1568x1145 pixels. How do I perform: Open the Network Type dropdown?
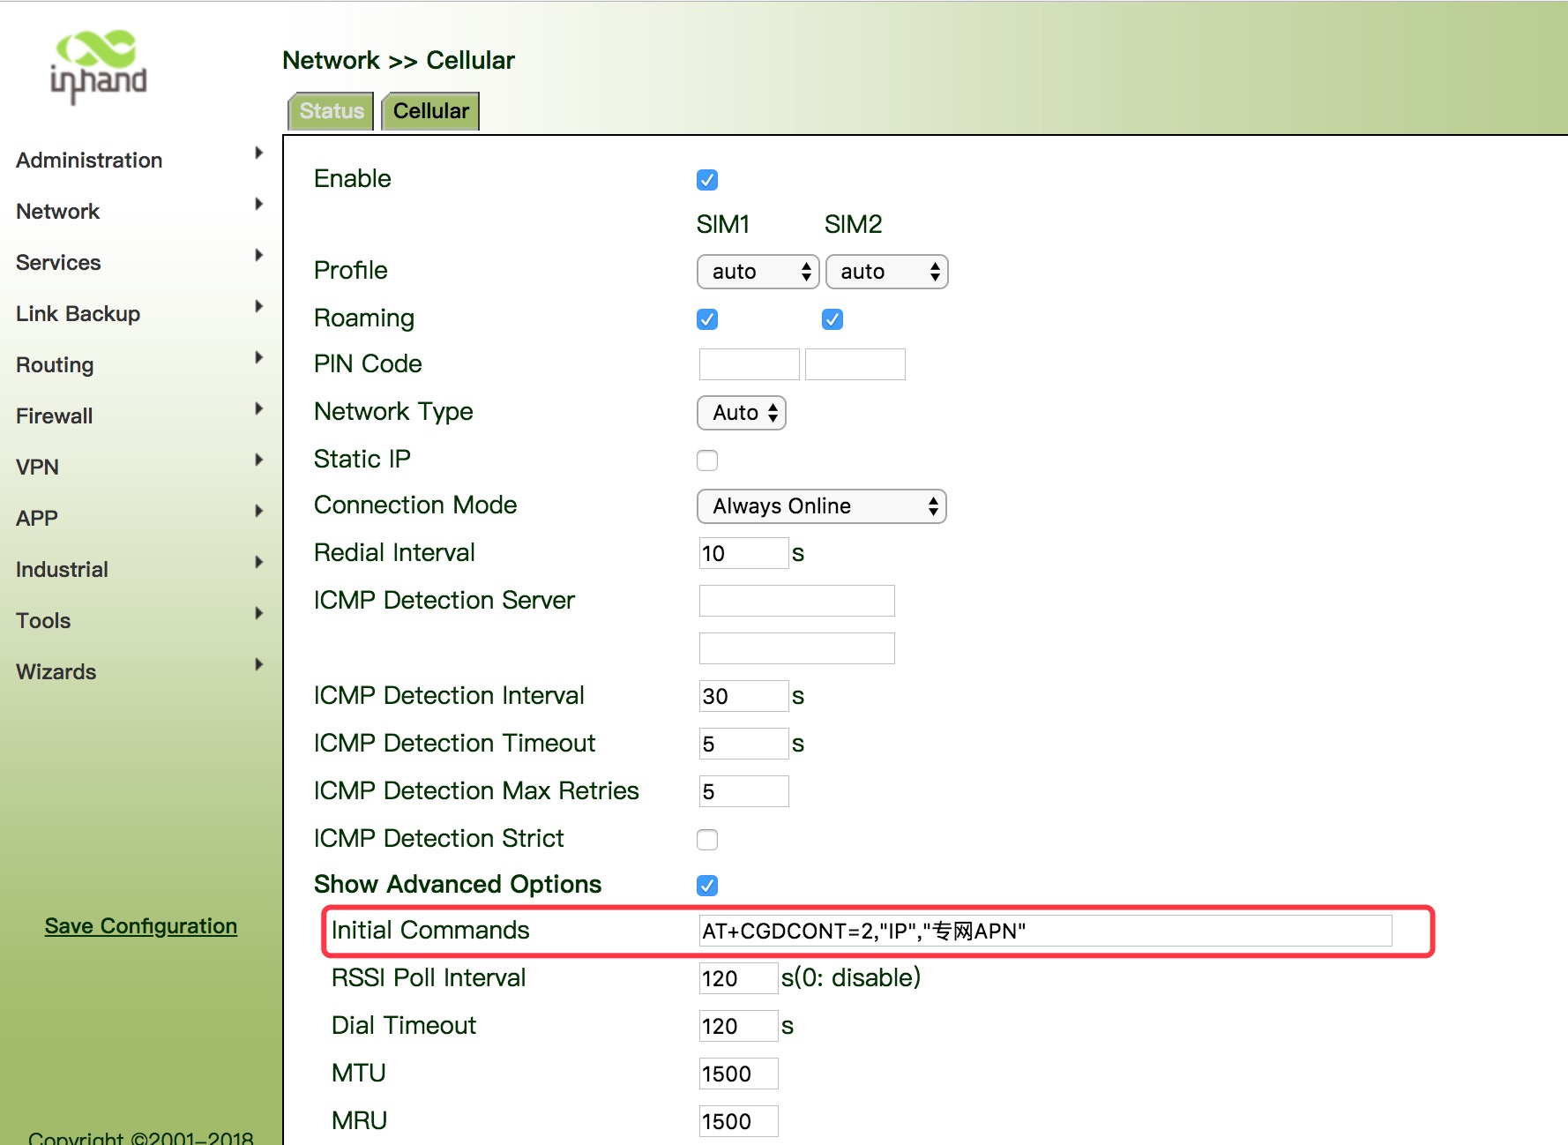point(742,413)
